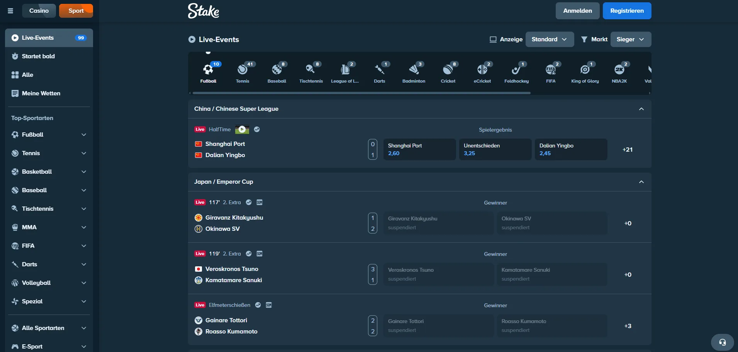The height and width of the screenshot is (352, 738).
Task: Open +21 more markets for Shanghai match
Action: coord(628,149)
